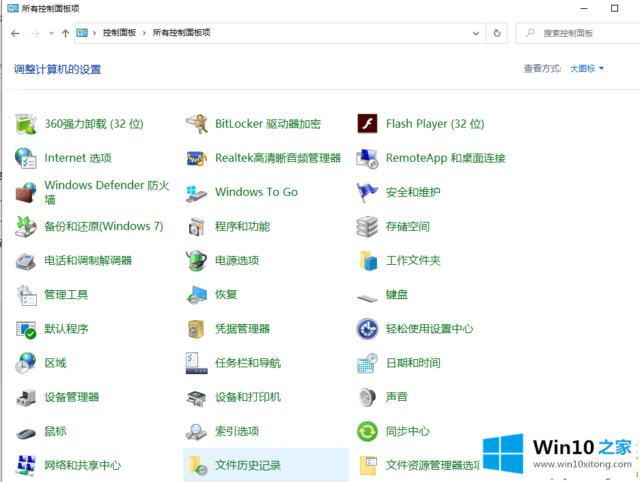Expand the address bar history dropdown arrow

click(x=476, y=33)
